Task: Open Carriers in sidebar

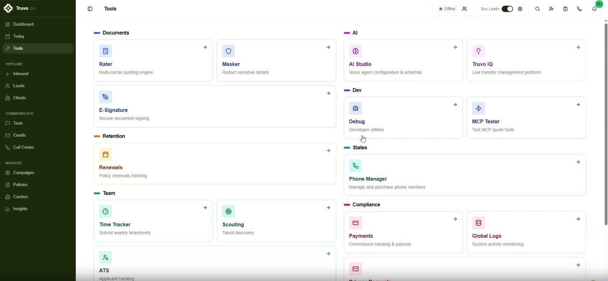Action: pos(38,197)
